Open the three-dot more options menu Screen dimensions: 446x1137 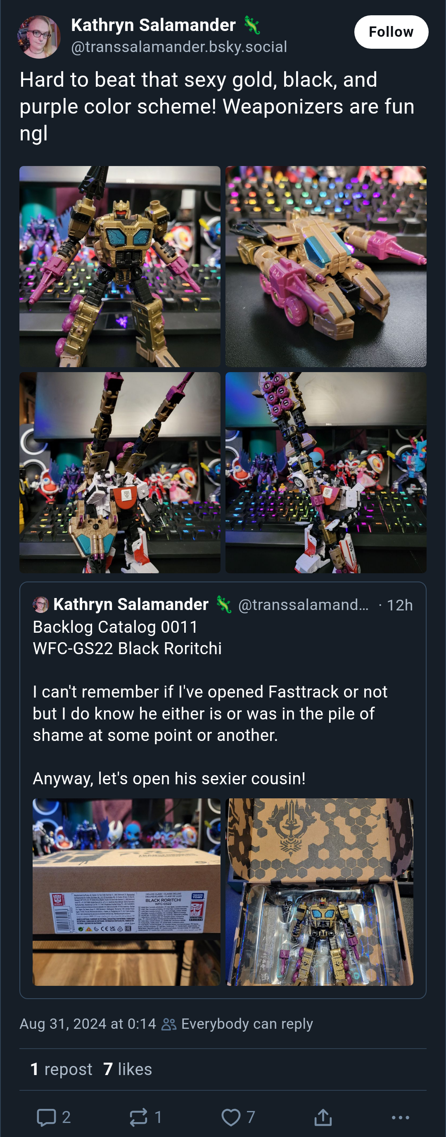(x=400, y=1117)
